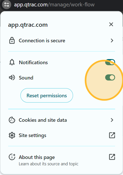Expand Cookies and site data chevron

[112, 120]
